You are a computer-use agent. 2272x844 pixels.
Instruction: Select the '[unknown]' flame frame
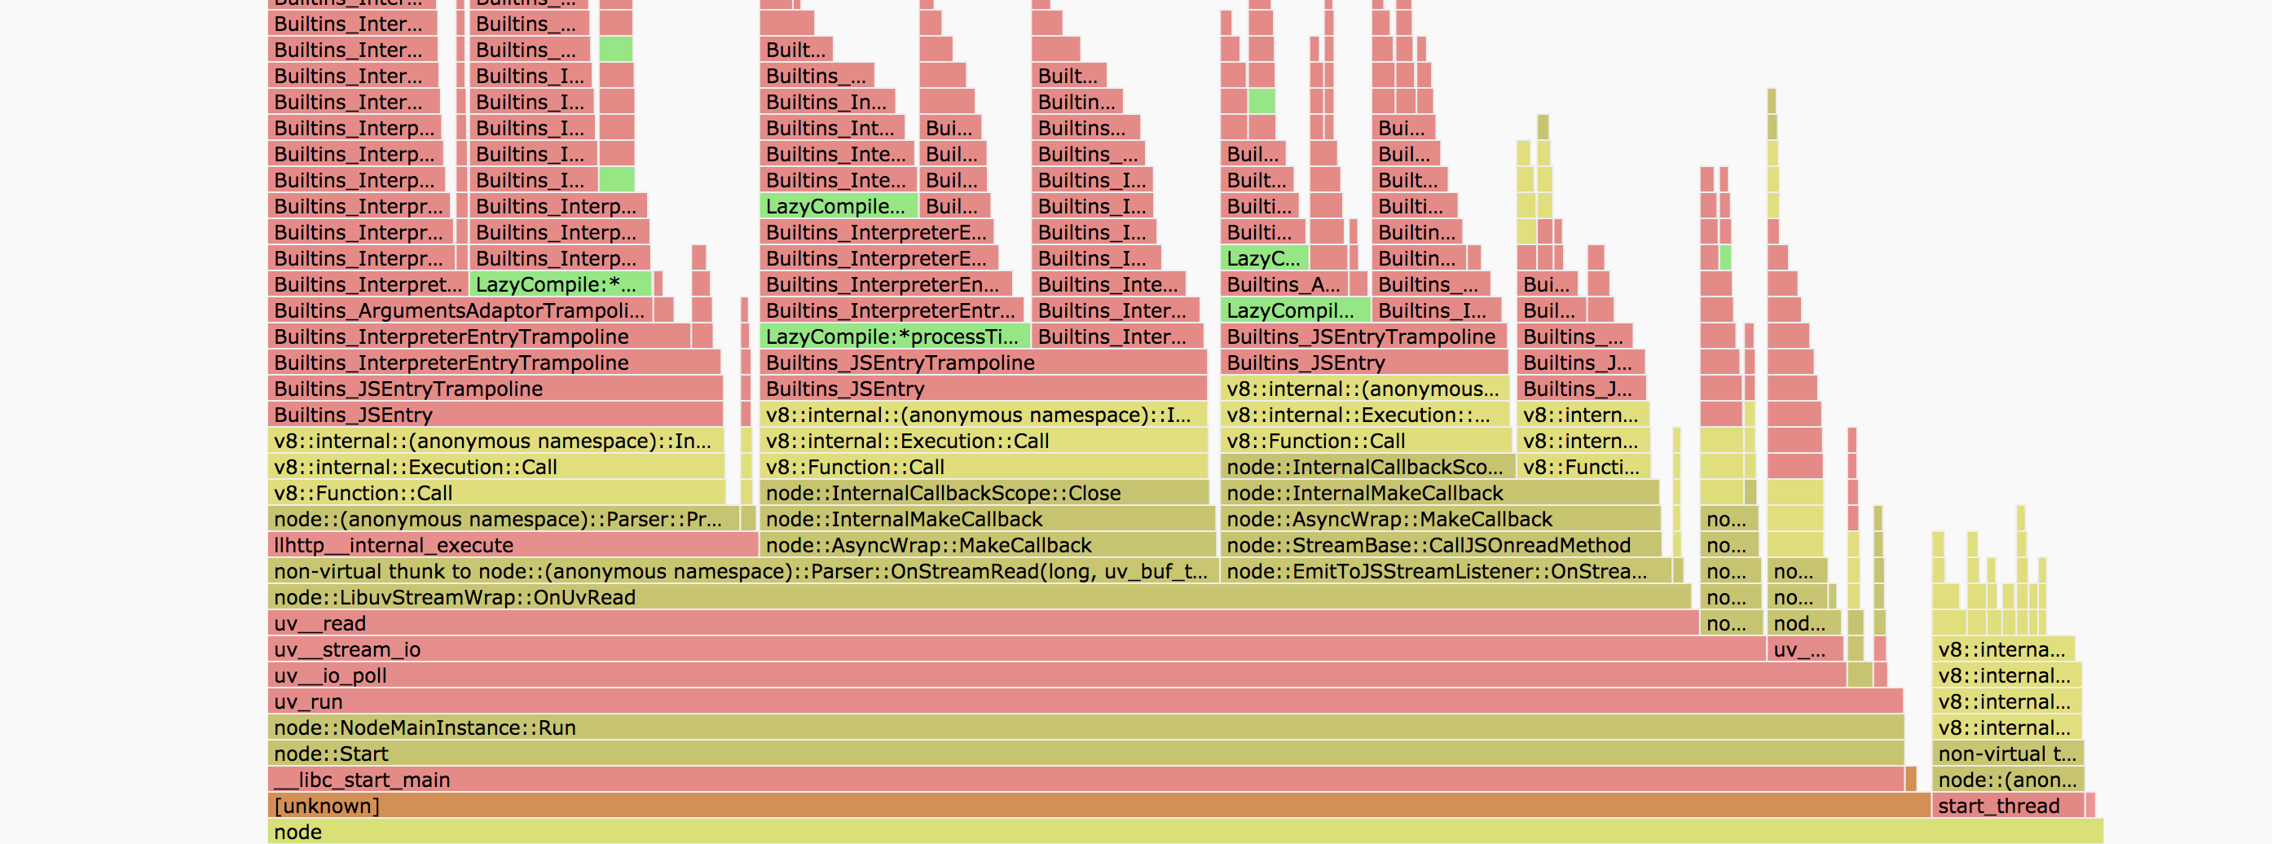pyautogui.click(x=1098, y=805)
